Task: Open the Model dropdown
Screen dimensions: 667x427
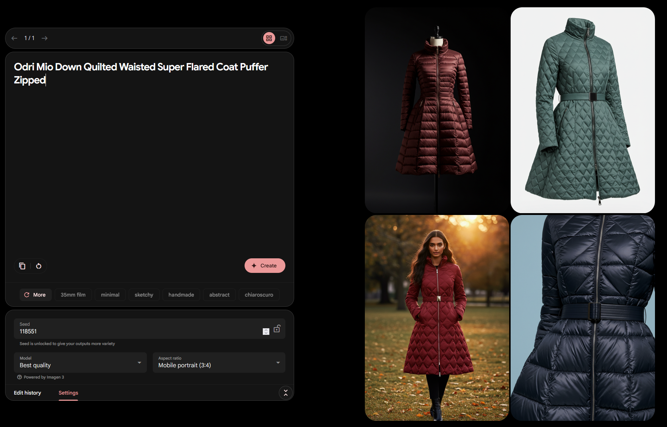Action: click(80, 362)
